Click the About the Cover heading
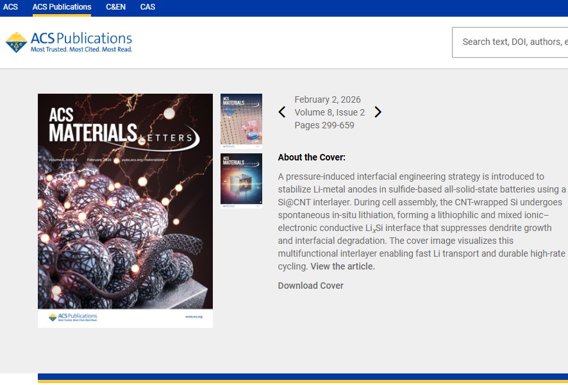This screenshot has height=385, width=568. 312,157
